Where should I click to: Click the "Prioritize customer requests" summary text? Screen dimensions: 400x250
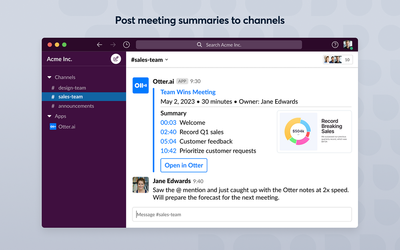pos(218,151)
